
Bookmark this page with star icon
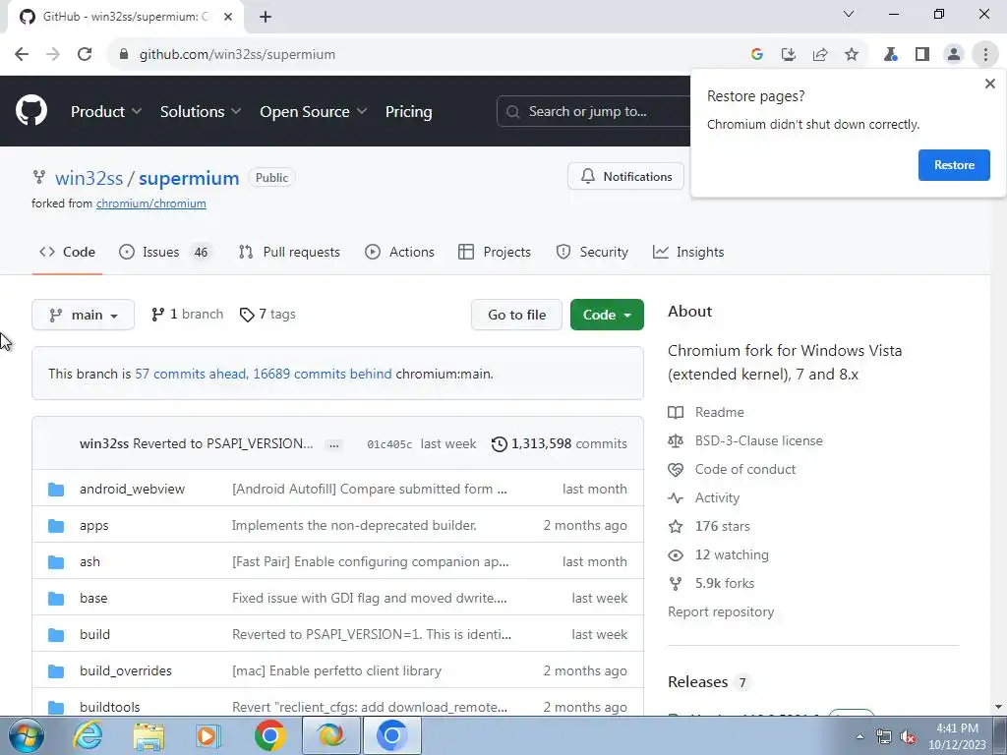(x=852, y=55)
